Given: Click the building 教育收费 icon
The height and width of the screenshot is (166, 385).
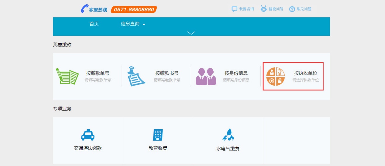Looking at the screenshot, I should click(158, 135).
